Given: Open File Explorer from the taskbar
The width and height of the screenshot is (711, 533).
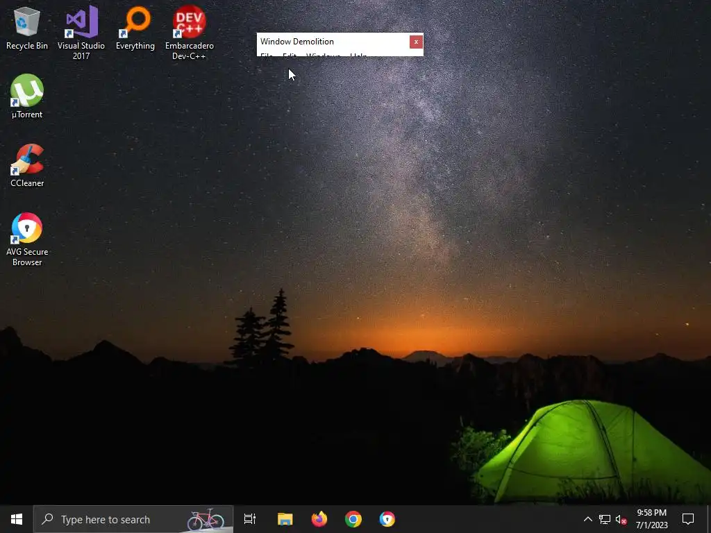Looking at the screenshot, I should coord(285,519).
